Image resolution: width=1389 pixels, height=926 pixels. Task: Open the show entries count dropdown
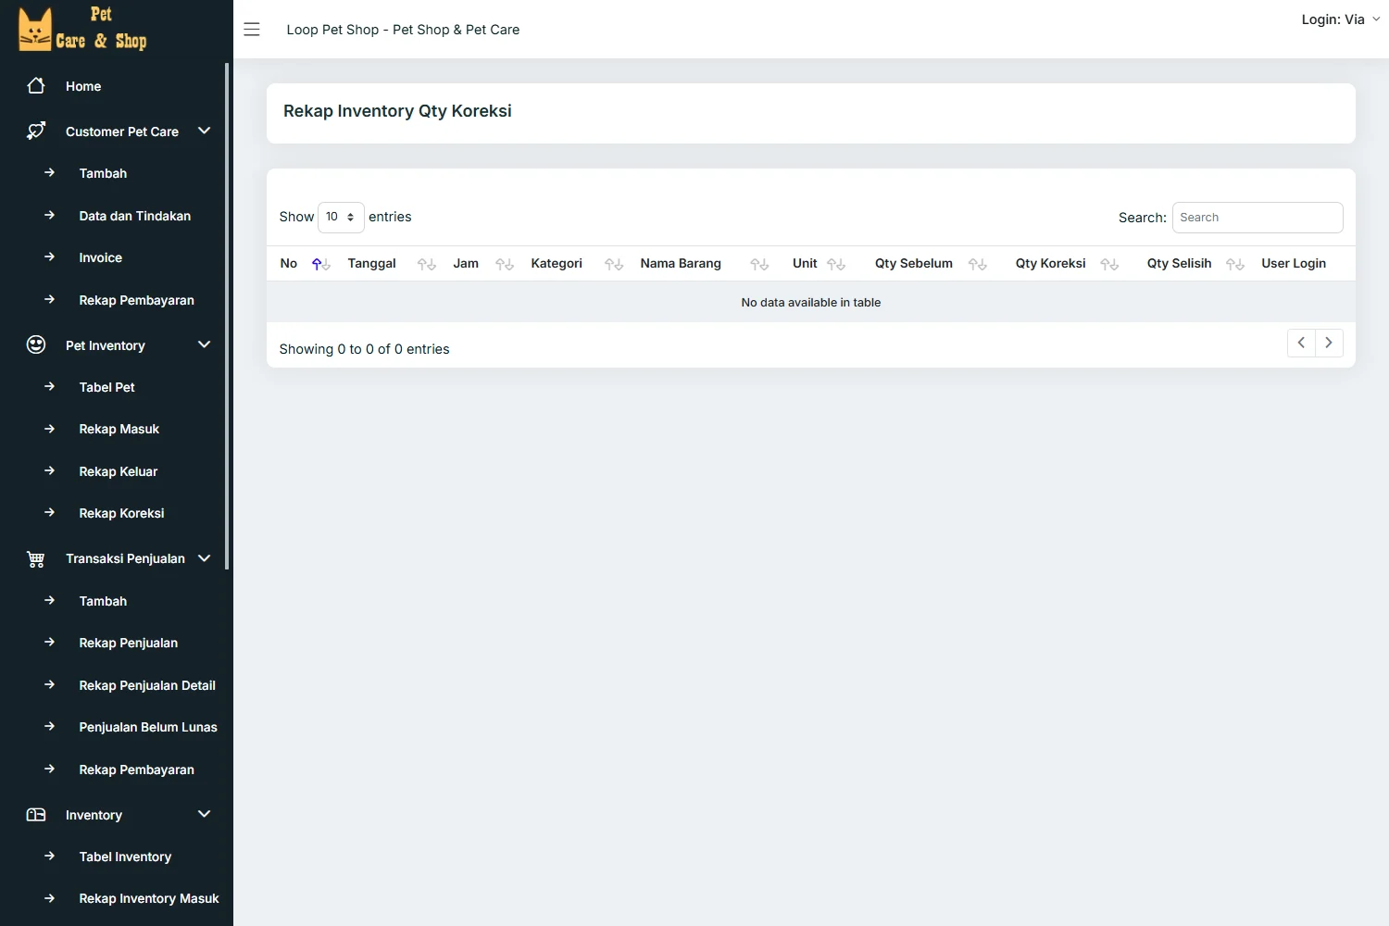pos(341,217)
